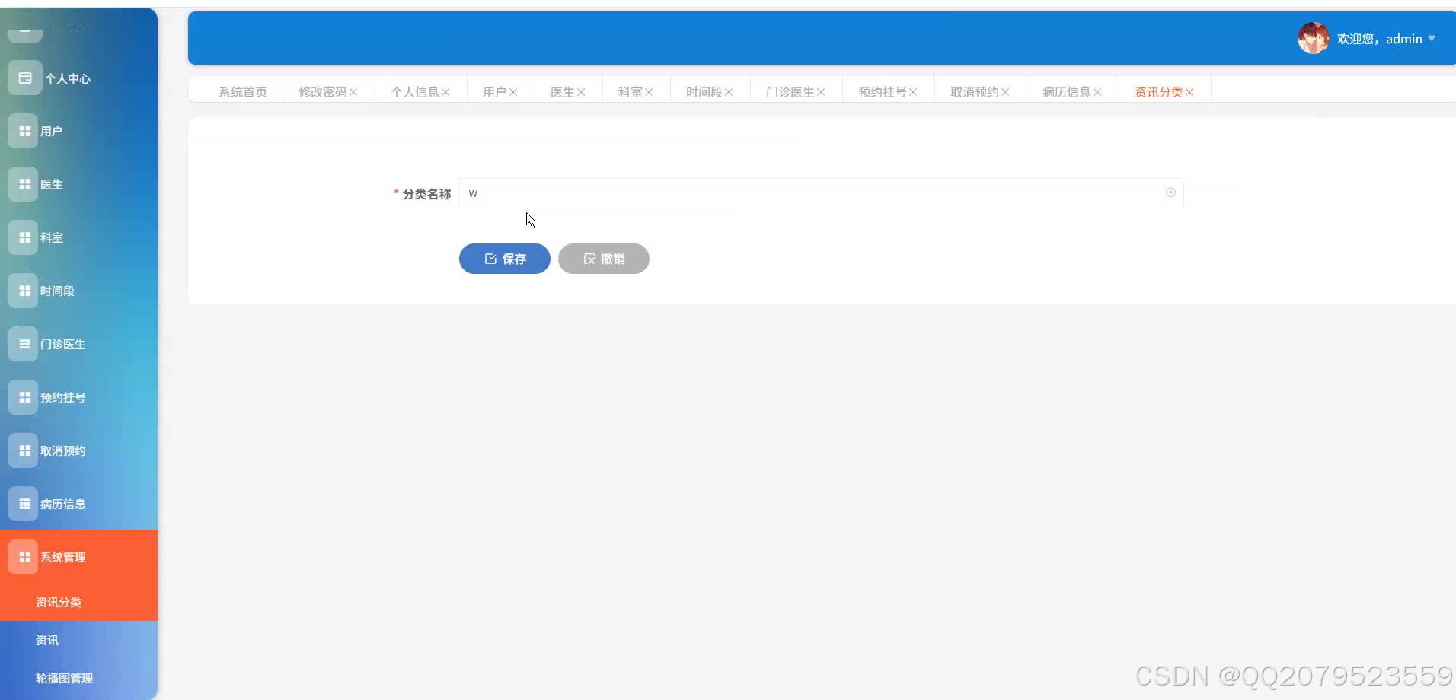Close the 时间段 tab
The height and width of the screenshot is (700, 1456).
(729, 92)
